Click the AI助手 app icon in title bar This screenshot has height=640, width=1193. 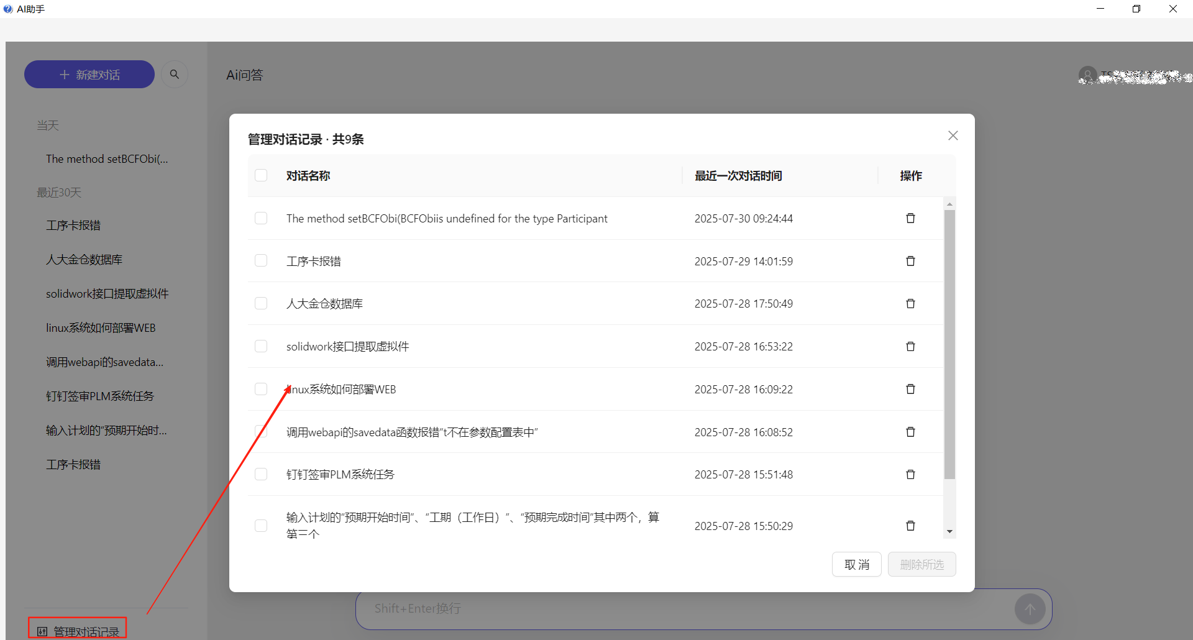click(8, 9)
